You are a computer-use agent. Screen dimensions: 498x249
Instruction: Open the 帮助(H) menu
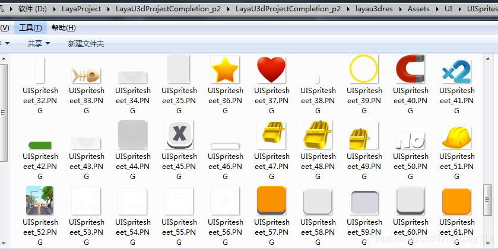(64, 28)
